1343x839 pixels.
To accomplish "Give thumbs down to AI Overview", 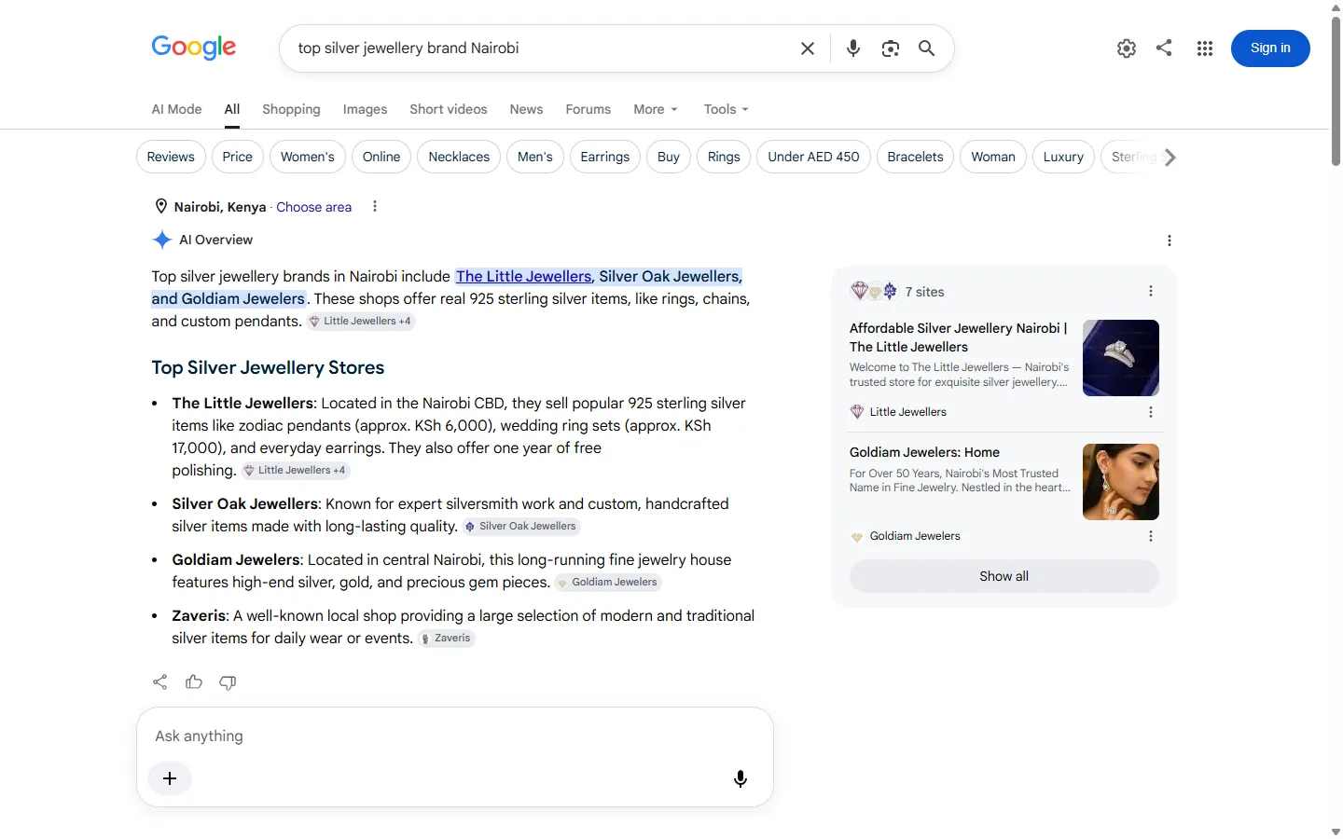I will (228, 682).
